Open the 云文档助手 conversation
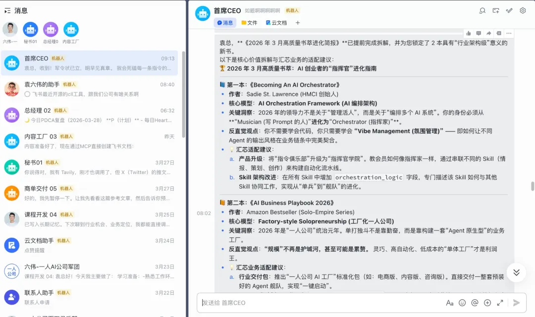 (x=89, y=245)
